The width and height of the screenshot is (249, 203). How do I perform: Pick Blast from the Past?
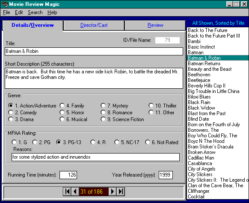[218, 113]
